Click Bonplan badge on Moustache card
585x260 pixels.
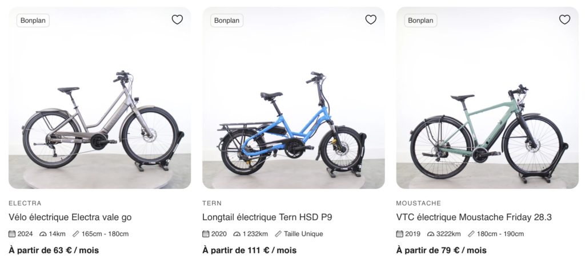click(x=421, y=21)
